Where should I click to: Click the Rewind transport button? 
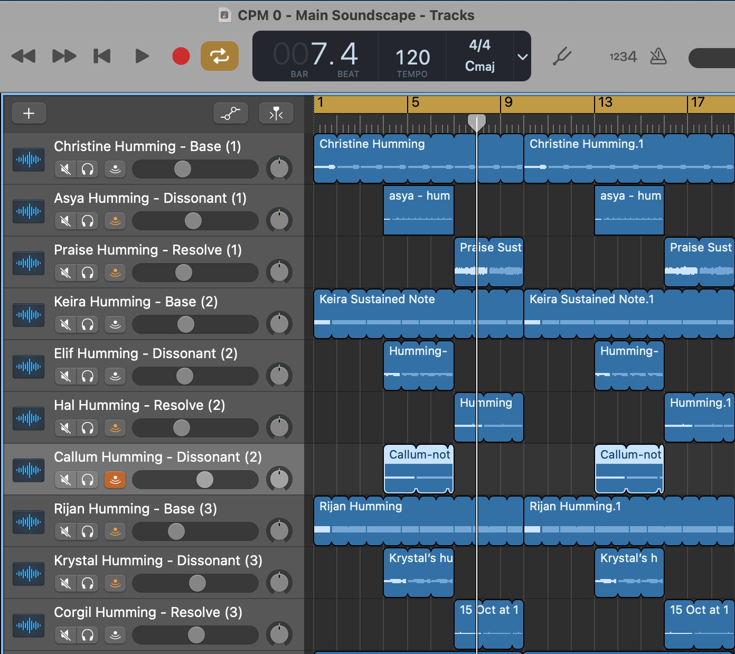(x=23, y=56)
